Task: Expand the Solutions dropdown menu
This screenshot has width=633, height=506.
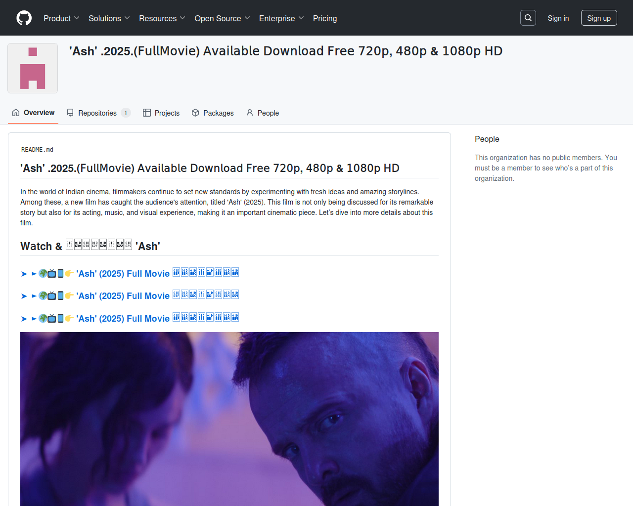Action: point(109,18)
